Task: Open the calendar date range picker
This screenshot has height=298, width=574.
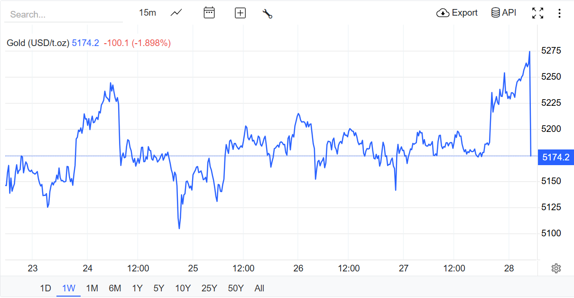Action: point(209,13)
